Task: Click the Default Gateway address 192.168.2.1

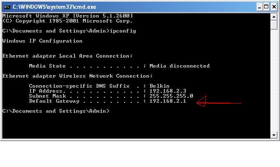Action: coord(168,101)
